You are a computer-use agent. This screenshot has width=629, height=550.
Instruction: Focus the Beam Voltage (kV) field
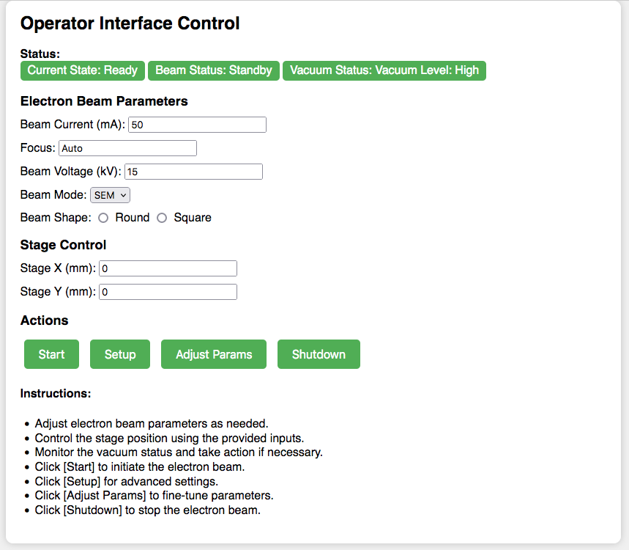point(193,172)
